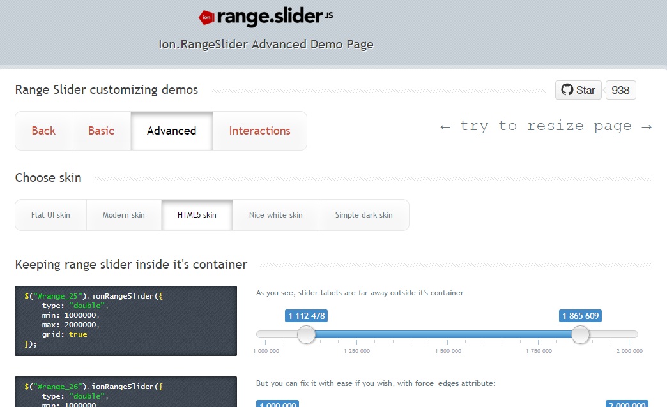Click the blue label showing 1 112 478
The image size is (667, 407).
point(306,316)
